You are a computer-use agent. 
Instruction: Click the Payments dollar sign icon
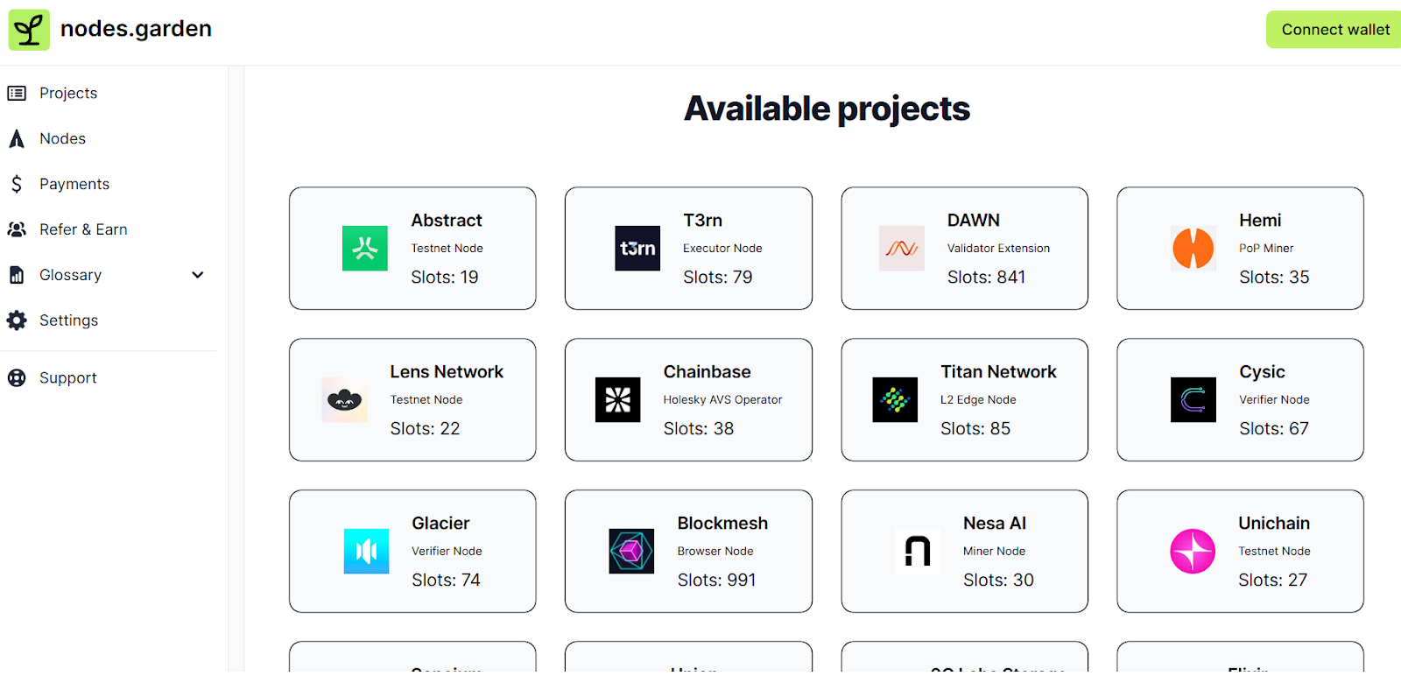(17, 184)
